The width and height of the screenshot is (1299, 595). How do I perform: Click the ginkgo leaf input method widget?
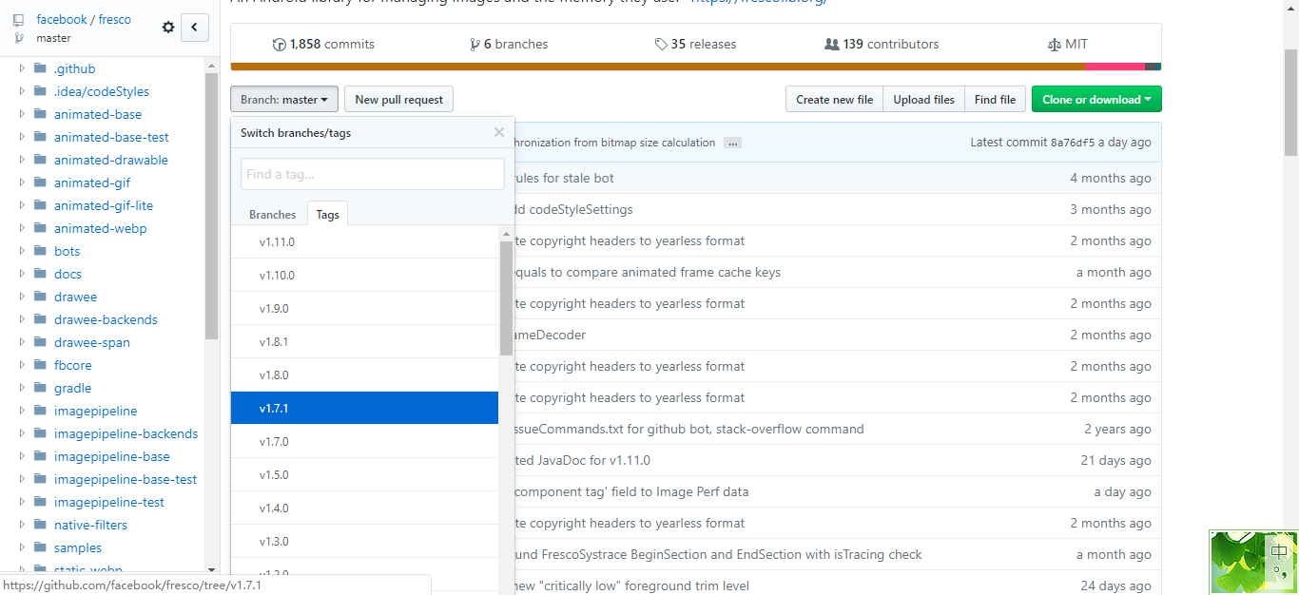point(1253,563)
